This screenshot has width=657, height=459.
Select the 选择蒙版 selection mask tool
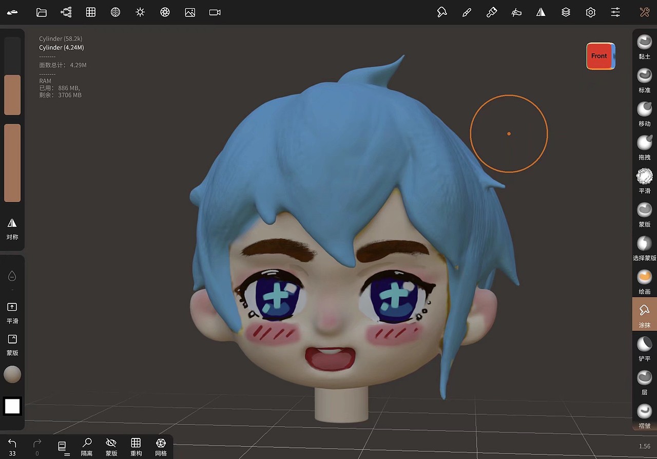(645, 248)
